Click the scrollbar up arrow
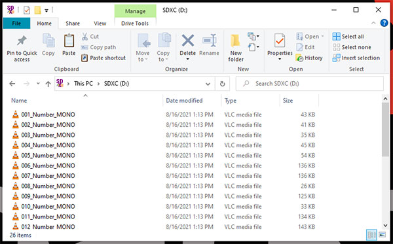The image size is (393, 244). point(386,99)
